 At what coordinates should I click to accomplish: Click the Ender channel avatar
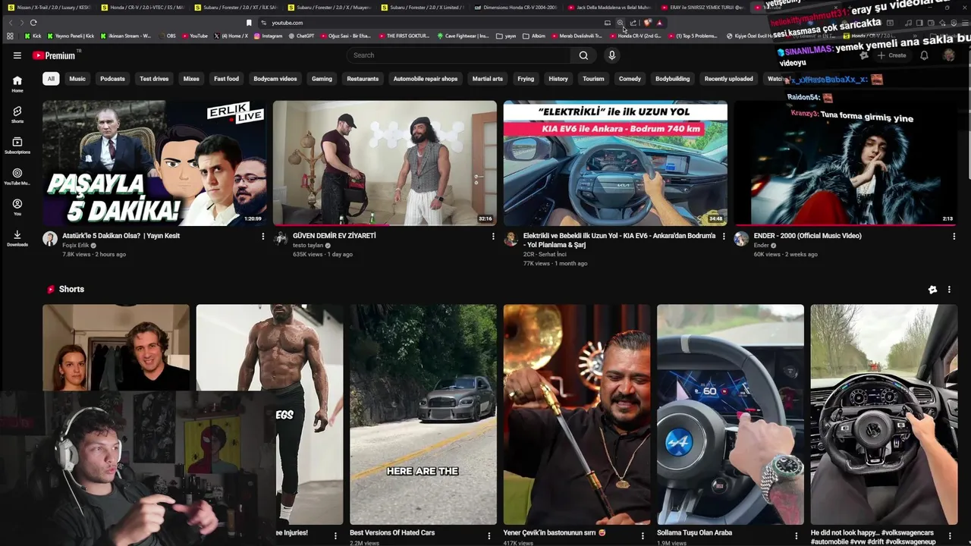tap(741, 239)
